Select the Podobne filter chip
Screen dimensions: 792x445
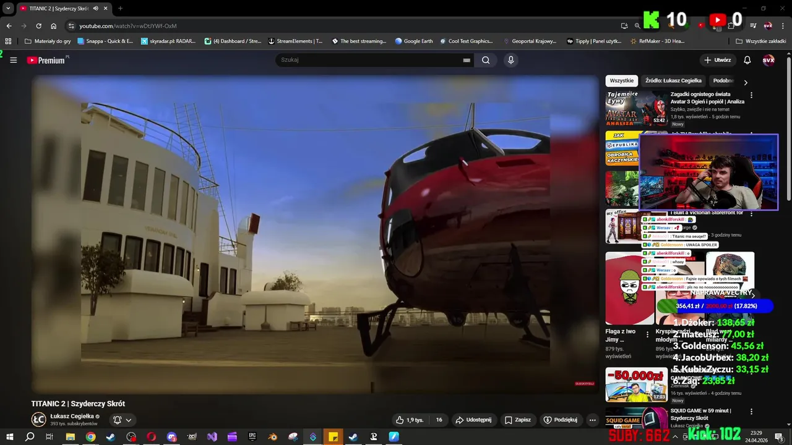click(723, 80)
